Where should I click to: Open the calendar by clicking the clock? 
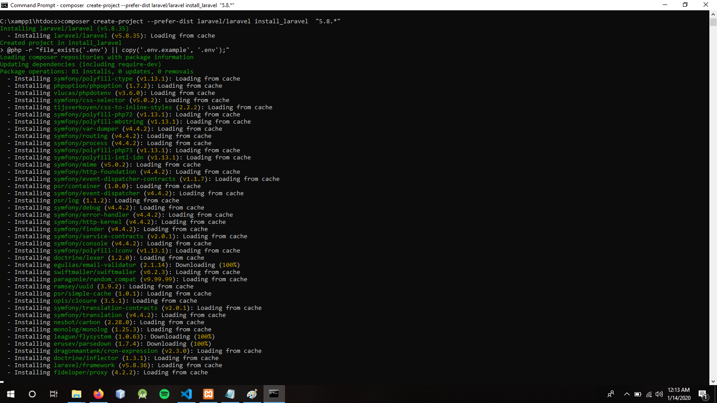[x=679, y=394]
